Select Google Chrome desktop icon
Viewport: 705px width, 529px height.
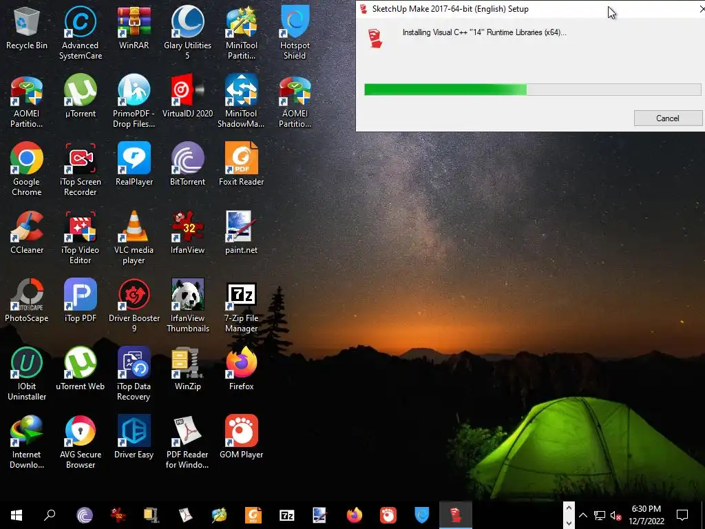pyautogui.click(x=27, y=169)
